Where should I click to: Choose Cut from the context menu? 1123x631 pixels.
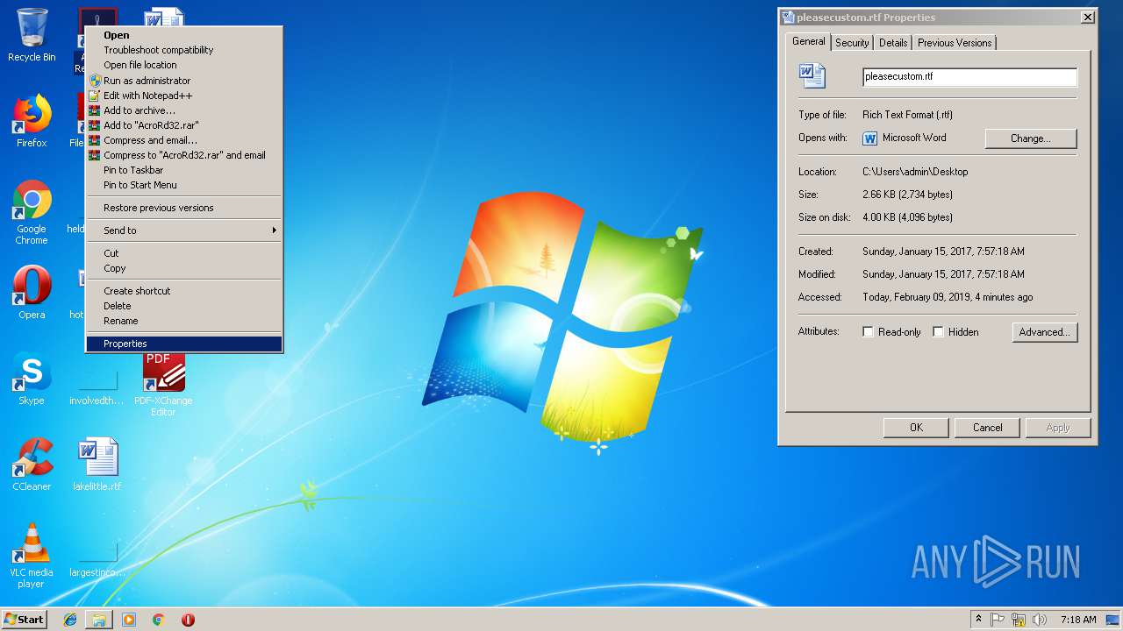(184, 253)
